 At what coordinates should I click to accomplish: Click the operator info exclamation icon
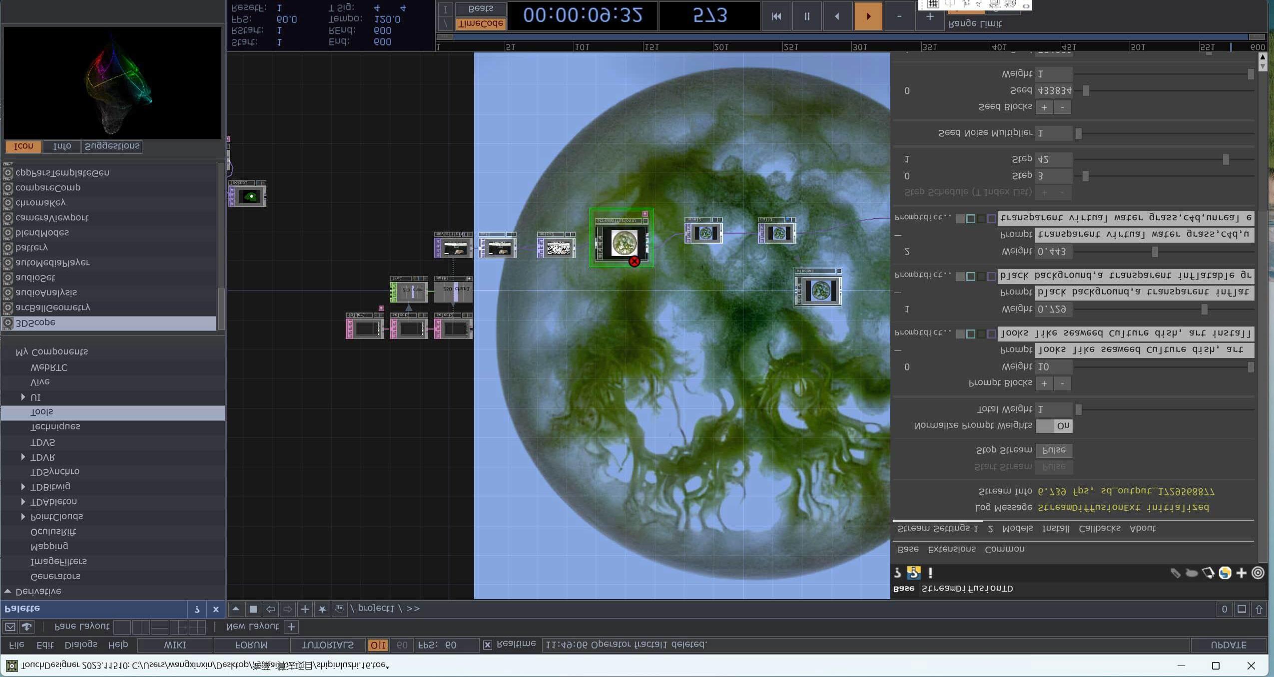(x=930, y=572)
